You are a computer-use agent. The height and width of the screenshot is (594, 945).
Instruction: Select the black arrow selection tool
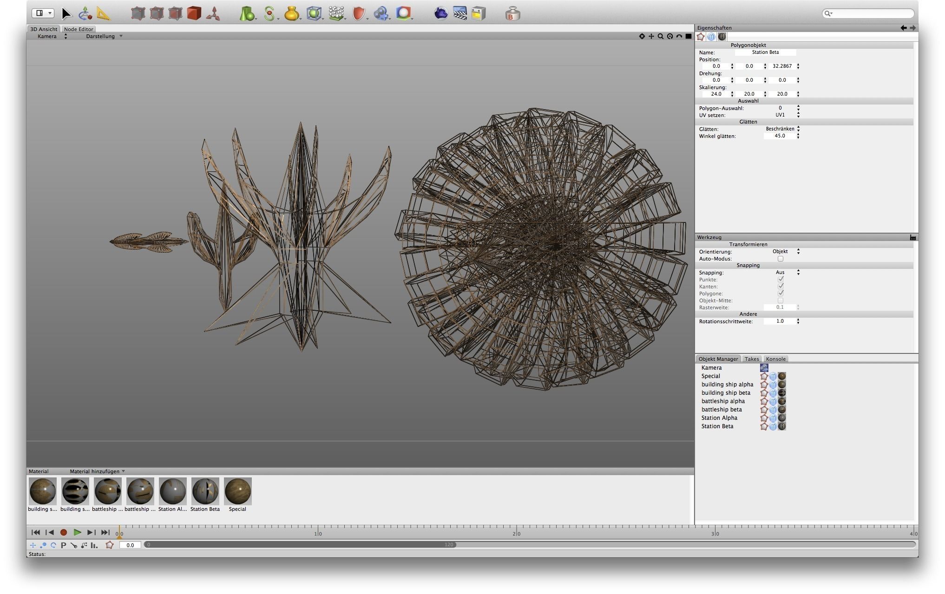pos(66,13)
